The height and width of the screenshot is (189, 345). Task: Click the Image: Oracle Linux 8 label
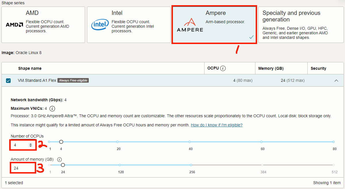coord(22,53)
